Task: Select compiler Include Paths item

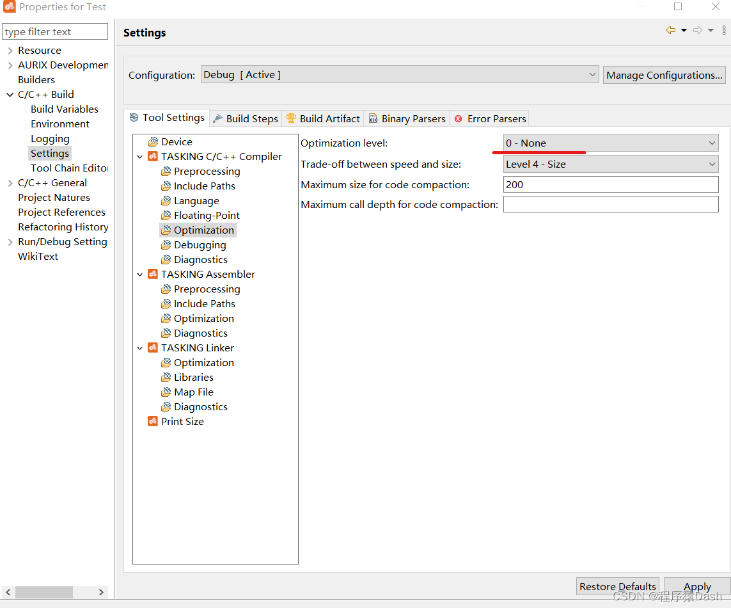Action: (x=204, y=186)
